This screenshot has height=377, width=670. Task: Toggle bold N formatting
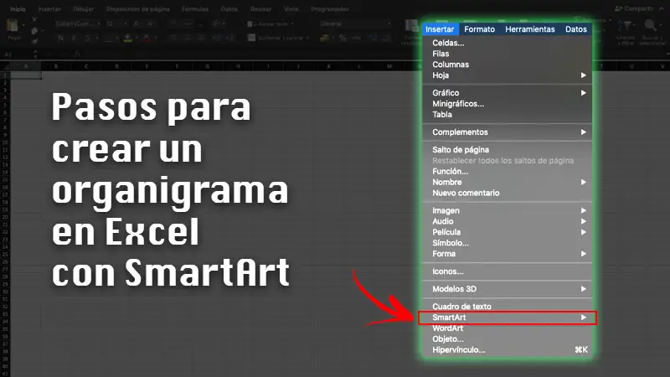click(x=60, y=39)
